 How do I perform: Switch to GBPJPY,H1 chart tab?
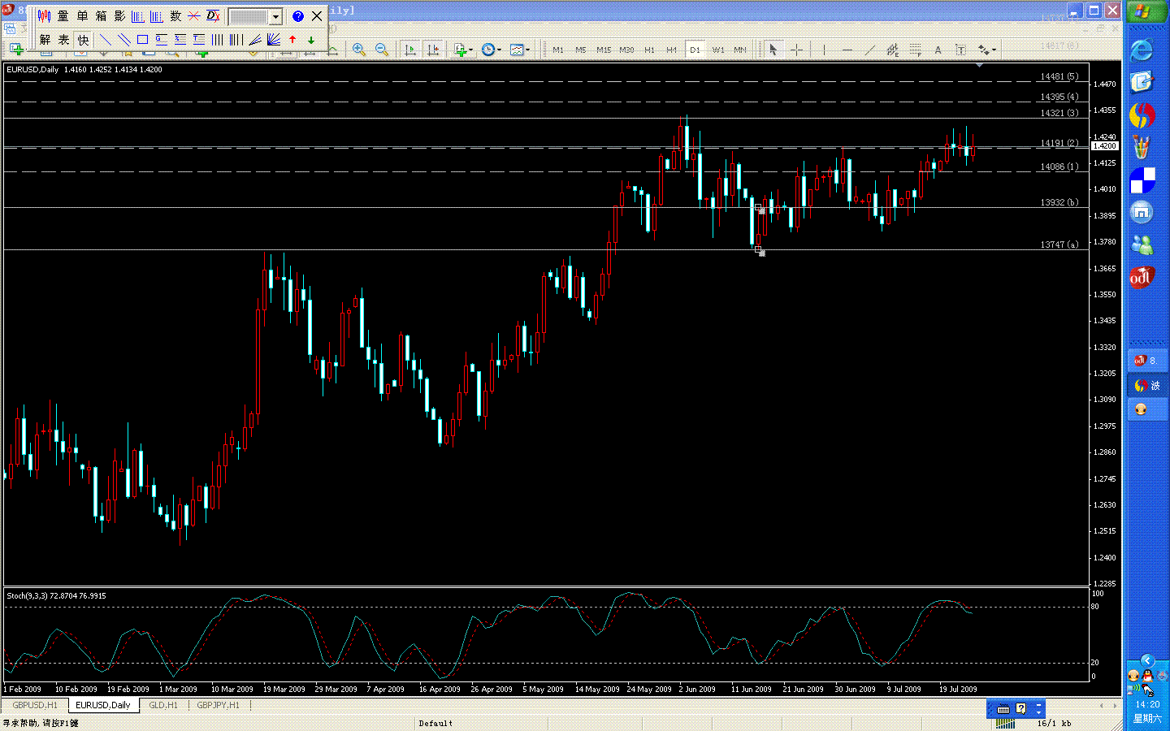point(219,705)
